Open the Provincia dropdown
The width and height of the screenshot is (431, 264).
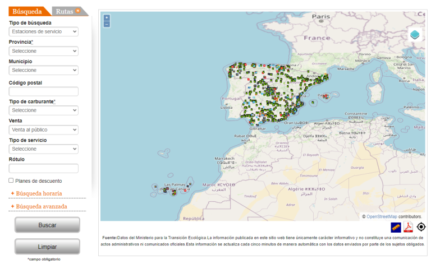[43, 51]
